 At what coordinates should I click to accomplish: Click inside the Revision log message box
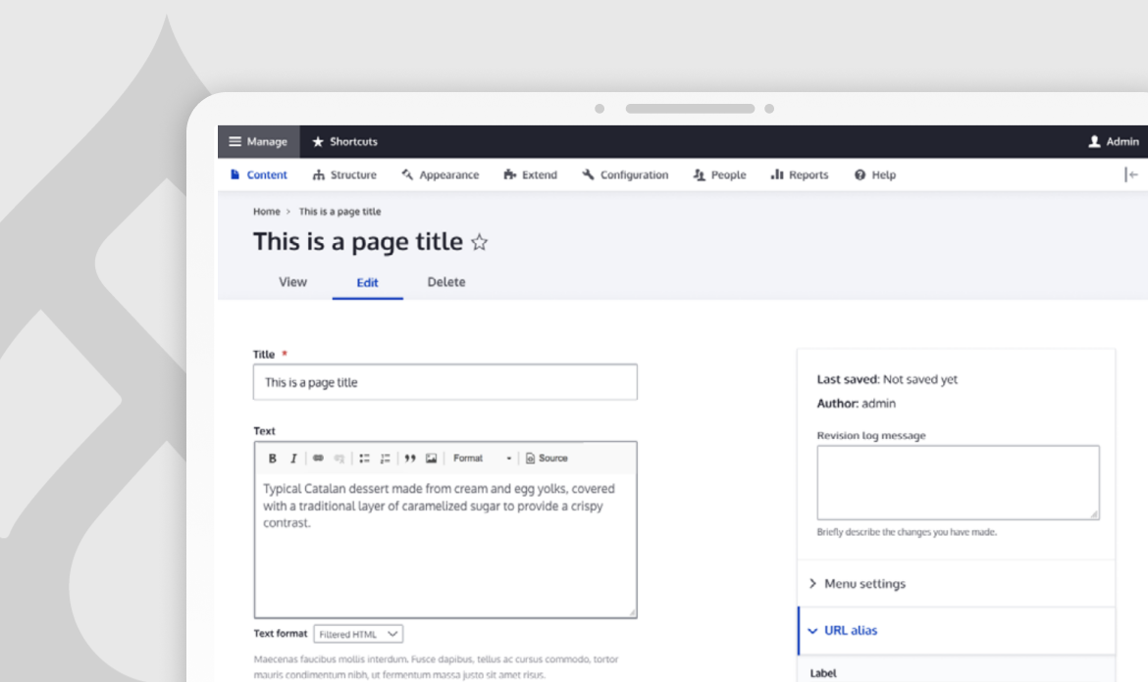[x=957, y=482]
